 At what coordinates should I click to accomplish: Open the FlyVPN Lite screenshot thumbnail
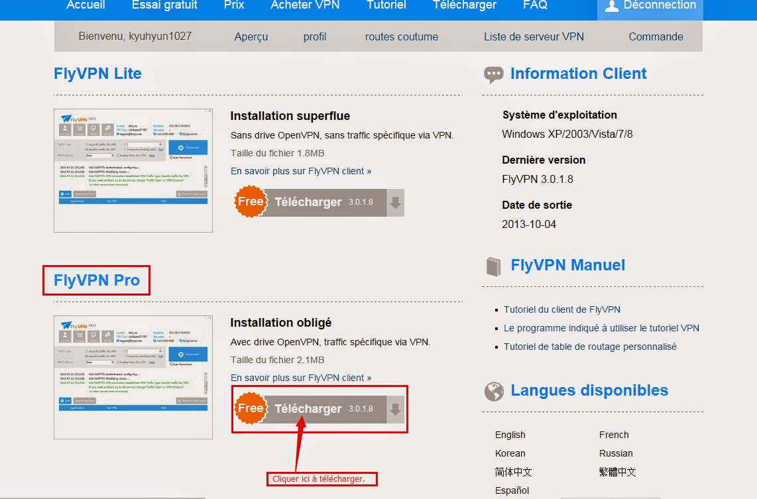pyautogui.click(x=133, y=170)
